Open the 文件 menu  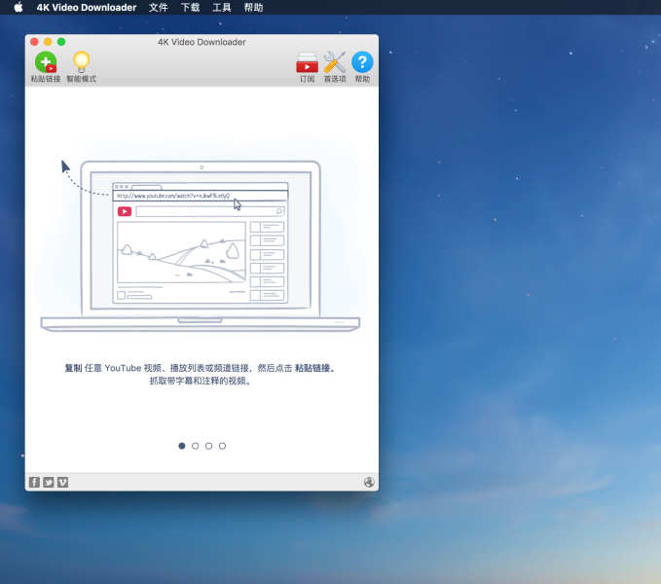click(x=159, y=7)
